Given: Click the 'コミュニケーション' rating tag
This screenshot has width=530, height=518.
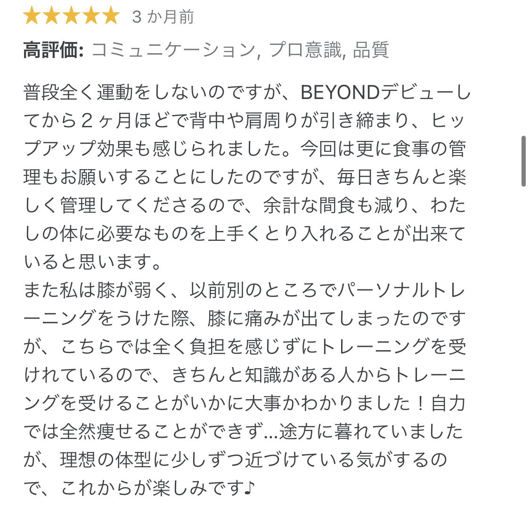Looking at the screenshot, I should [x=174, y=50].
